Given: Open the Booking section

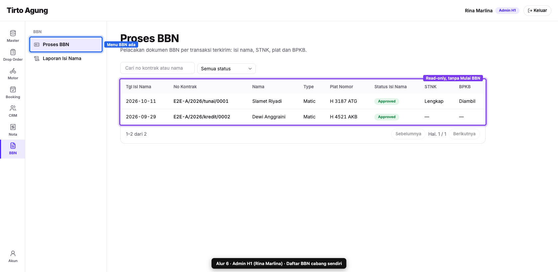Looking at the screenshot, I should 13,93.
